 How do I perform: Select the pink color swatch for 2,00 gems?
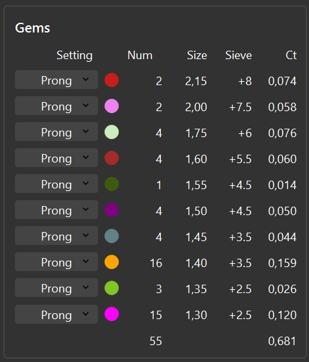(112, 106)
